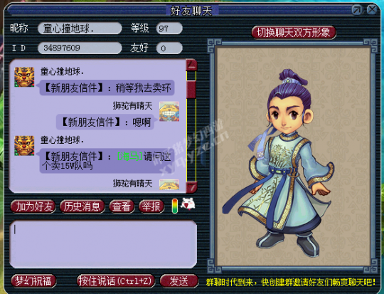Click the red-green signal indicator bar
The image size is (384, 294).
click(175, 206)
